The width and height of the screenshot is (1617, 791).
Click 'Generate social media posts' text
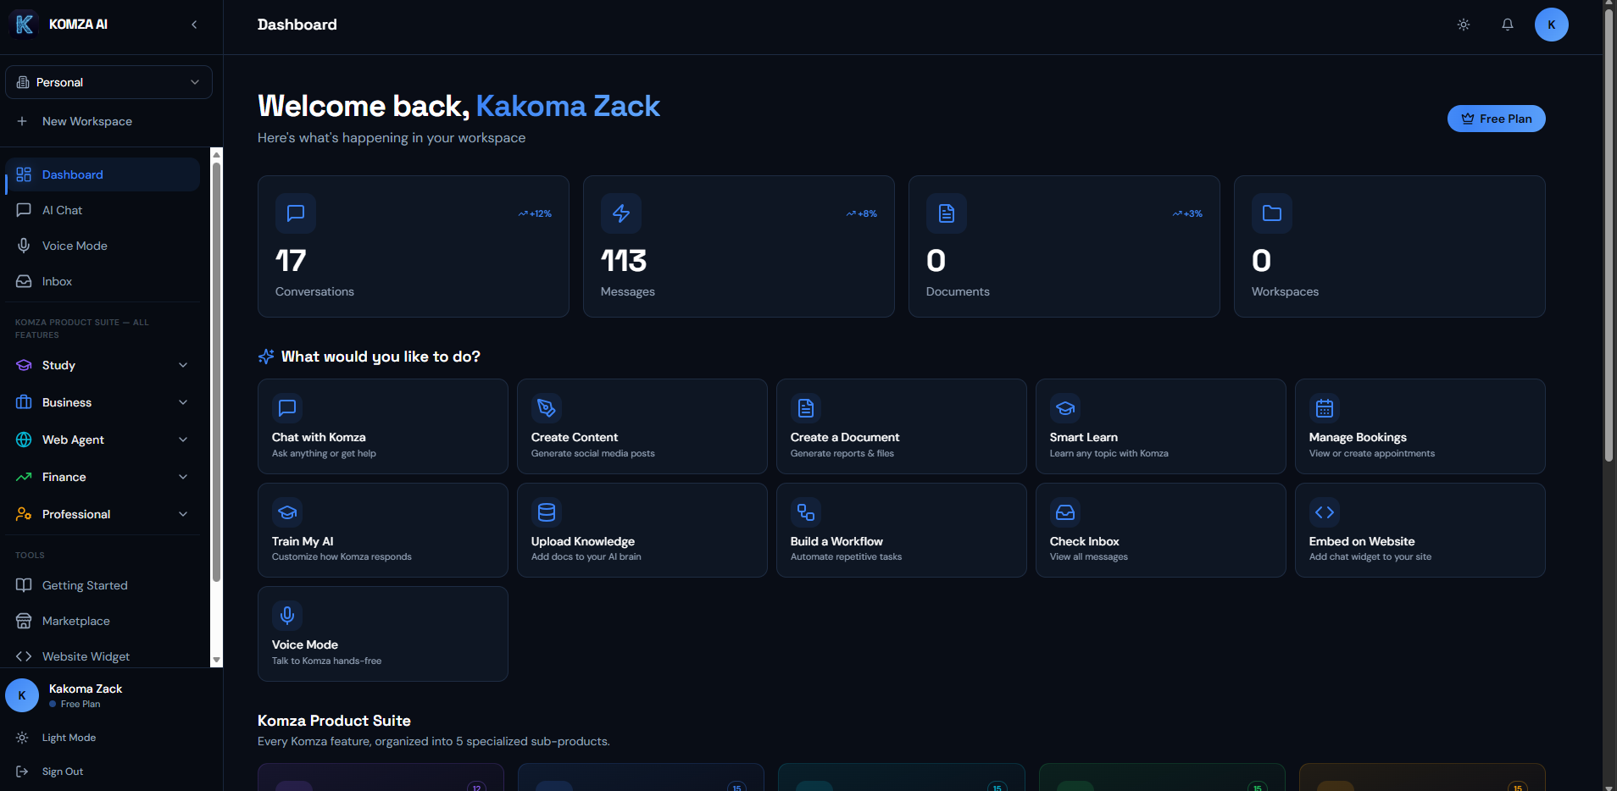tap(593, 454)
